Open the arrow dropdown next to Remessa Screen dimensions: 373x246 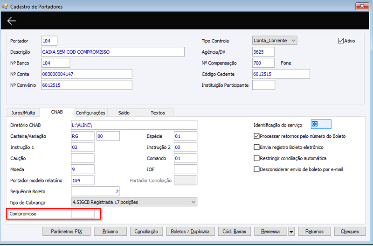click(x=291, y=232)
